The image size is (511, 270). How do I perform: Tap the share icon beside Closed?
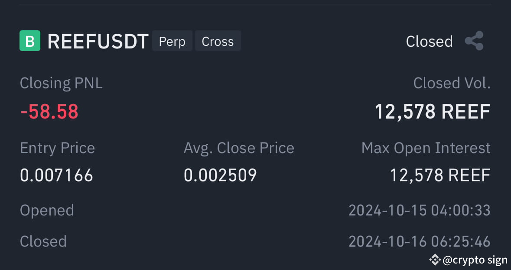pyautogui.click(x=474, y=41)
